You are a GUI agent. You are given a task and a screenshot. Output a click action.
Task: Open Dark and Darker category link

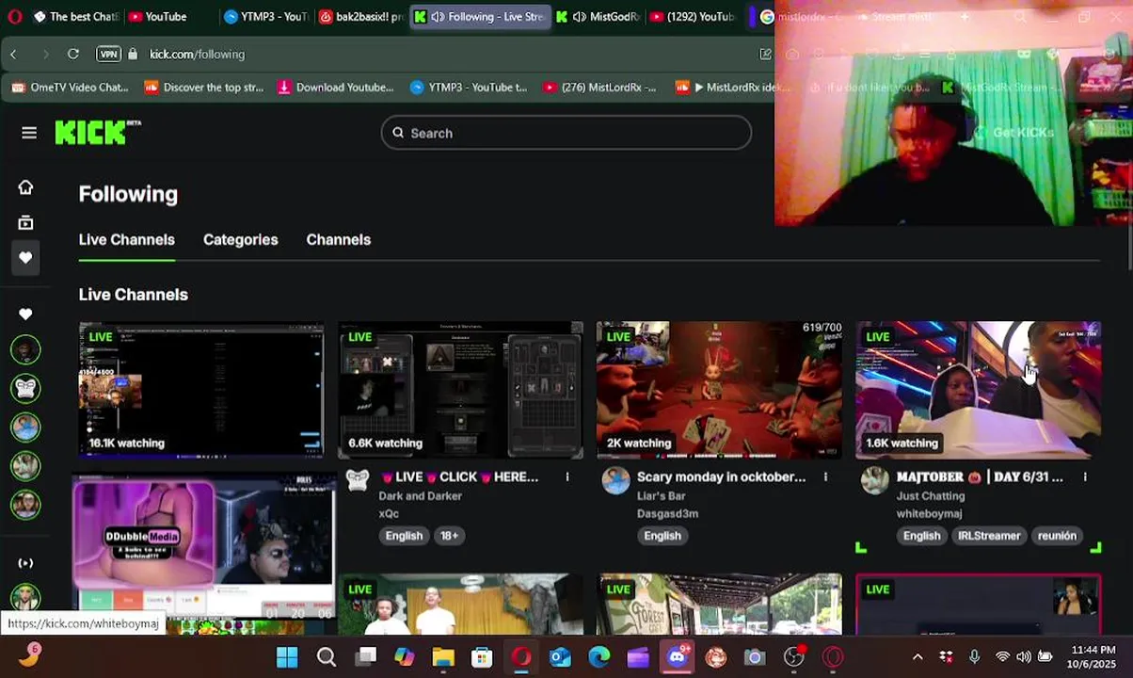420,496
